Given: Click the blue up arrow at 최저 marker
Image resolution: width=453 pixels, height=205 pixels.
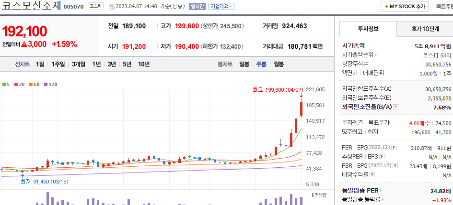Looking at the screenshot, I should click(22, 176).
